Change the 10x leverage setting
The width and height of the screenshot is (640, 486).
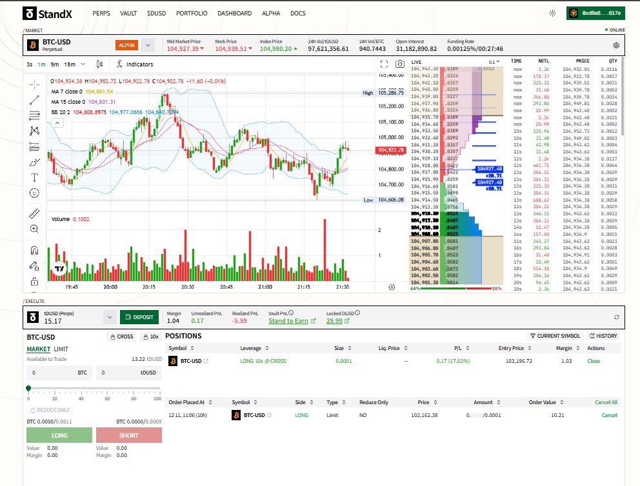tap(151, 336)
